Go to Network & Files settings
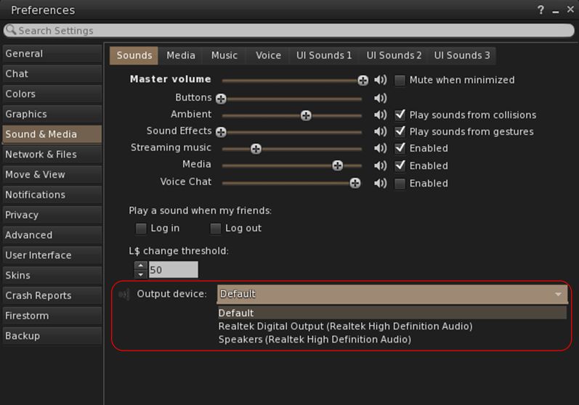Screen dimensions: 579x405 click(x=41, y=155)
